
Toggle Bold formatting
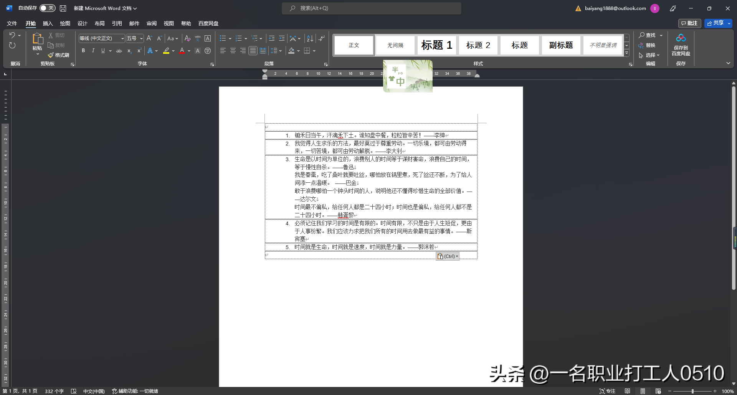(x=83, y=51)
